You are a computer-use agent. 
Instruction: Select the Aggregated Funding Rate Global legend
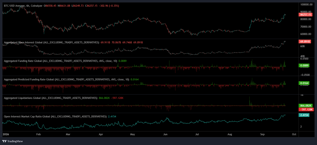pyautogui.click(x=61, y=61)
